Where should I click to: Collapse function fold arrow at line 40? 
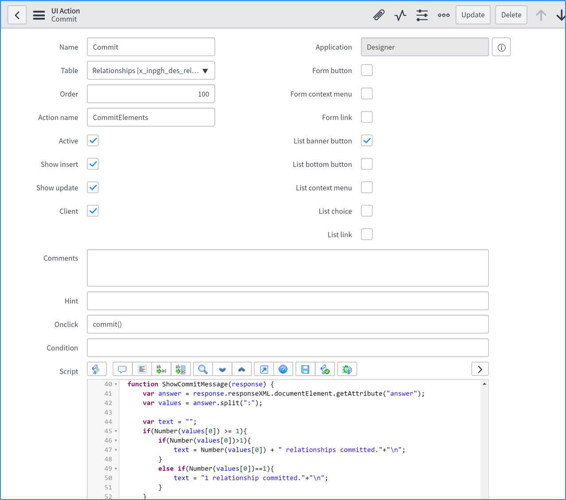pyautogui.click(x=116, y=384)
